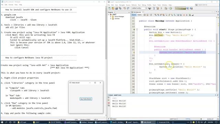The image size is (220, 124).
Task: Click the Profile Project icon
Action: point(170,8)
